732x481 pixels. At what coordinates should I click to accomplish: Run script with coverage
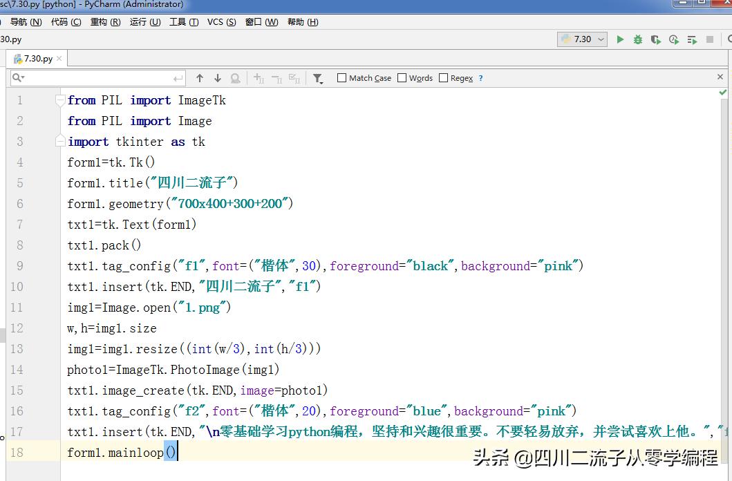coord(655,39)
